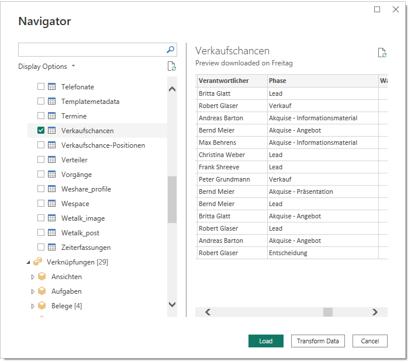The image size is (411, 362).
Task: Click the tree vertical scrollbar thumb
Action: click(172, 200)
